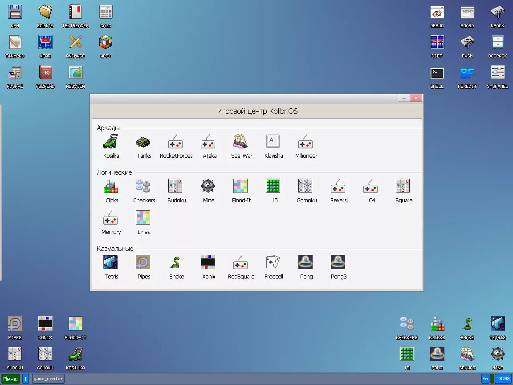Open the C4 game

coord(371,191)
